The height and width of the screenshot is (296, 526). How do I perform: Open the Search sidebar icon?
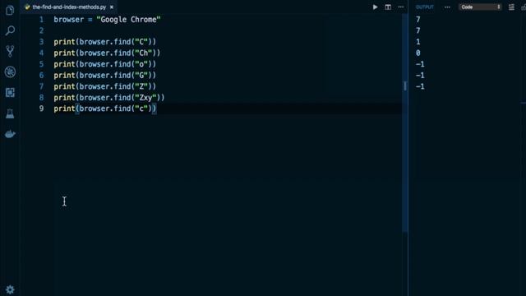click(x=10, y=30)
